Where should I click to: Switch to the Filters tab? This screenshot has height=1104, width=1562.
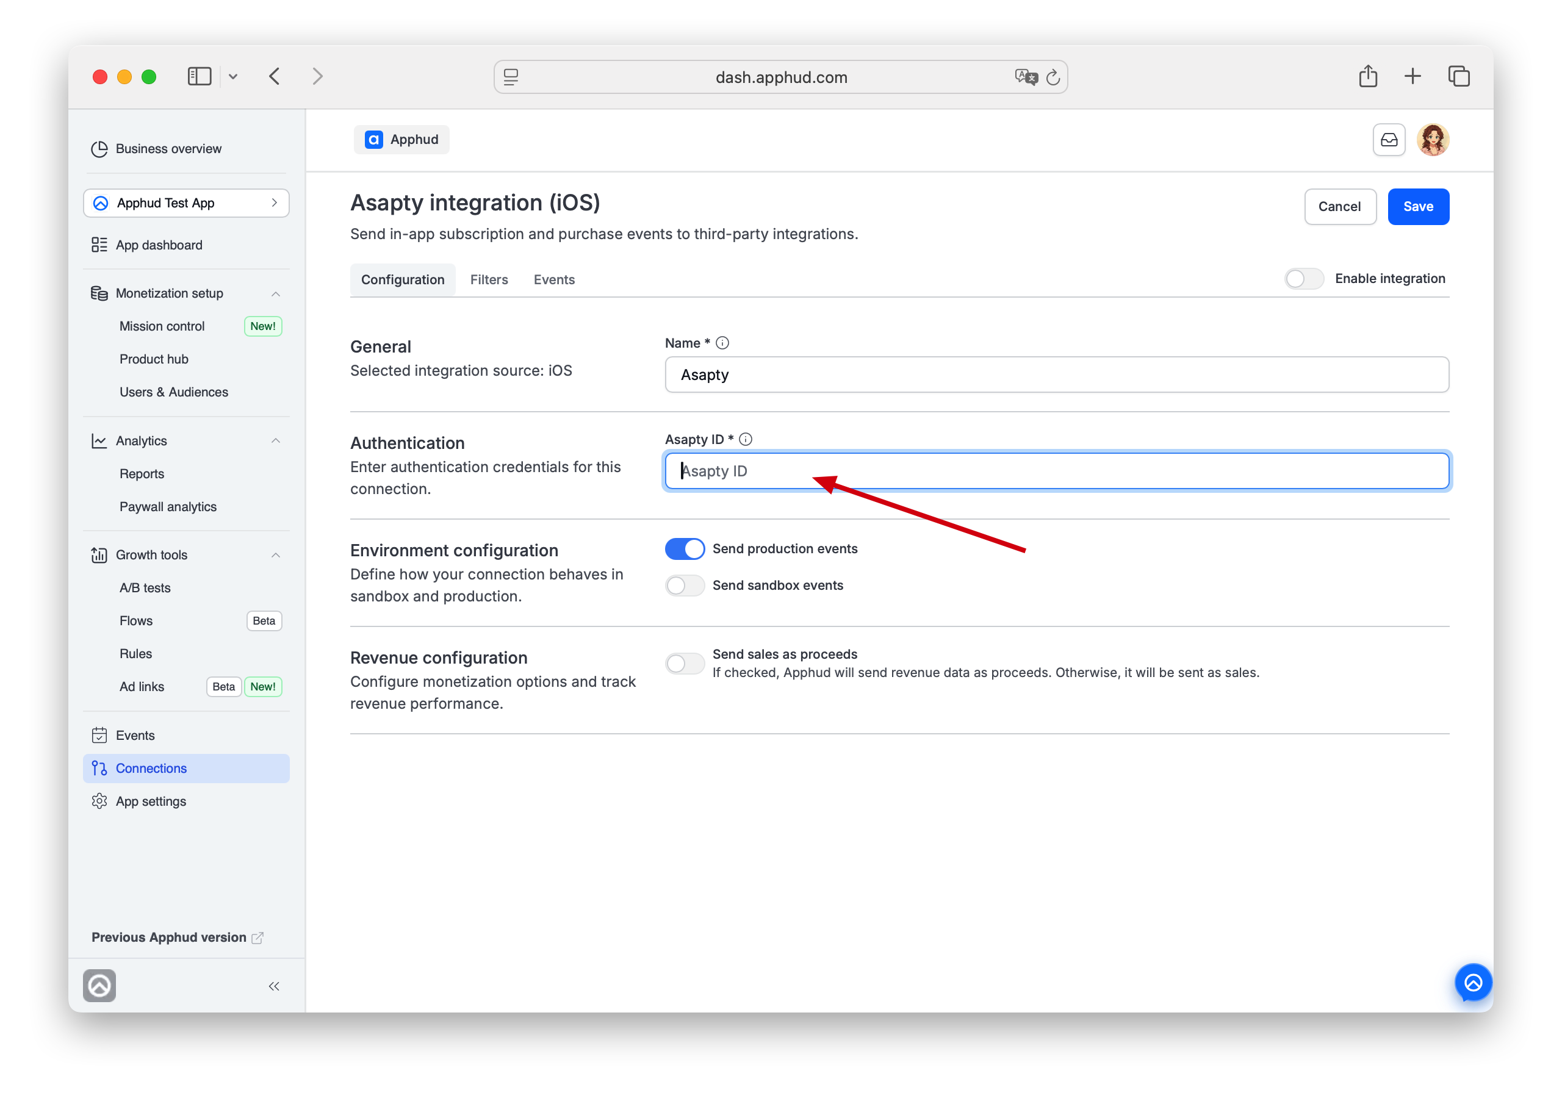click(489, 279)
